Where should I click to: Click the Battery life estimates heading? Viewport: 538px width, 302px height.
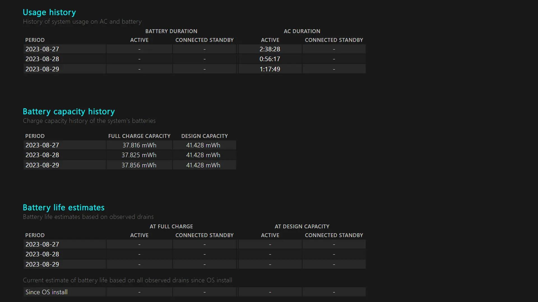pos(64,207)
